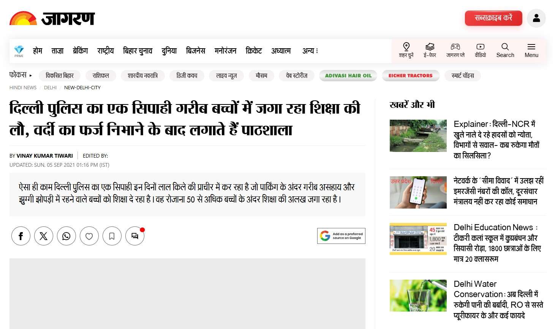The width and height of the screenshot is (555, 329).
Task: Click the सब्सक्राइब करें button
Action: tap(493, 18)
